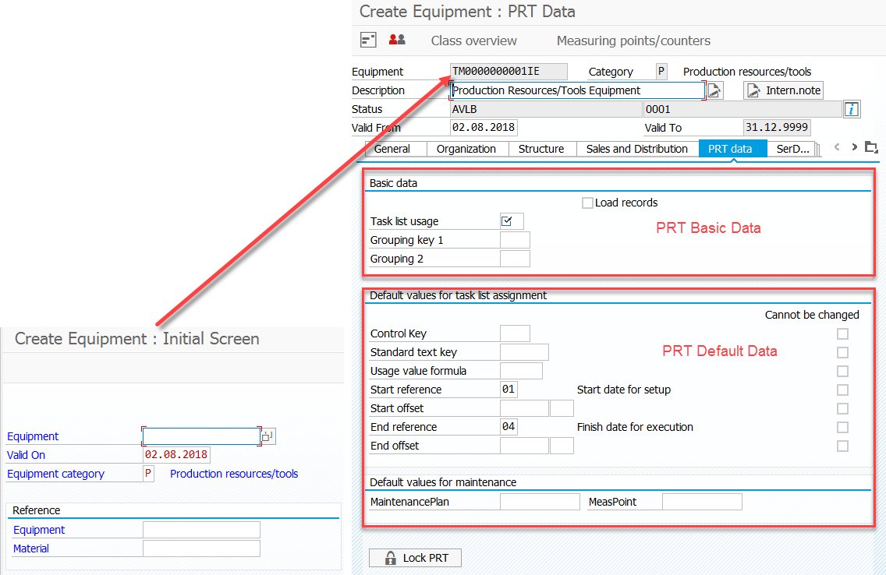Toggle the Task list usage checkbox
The height and width of the screenshot is (575, 886).
(507, 221)
